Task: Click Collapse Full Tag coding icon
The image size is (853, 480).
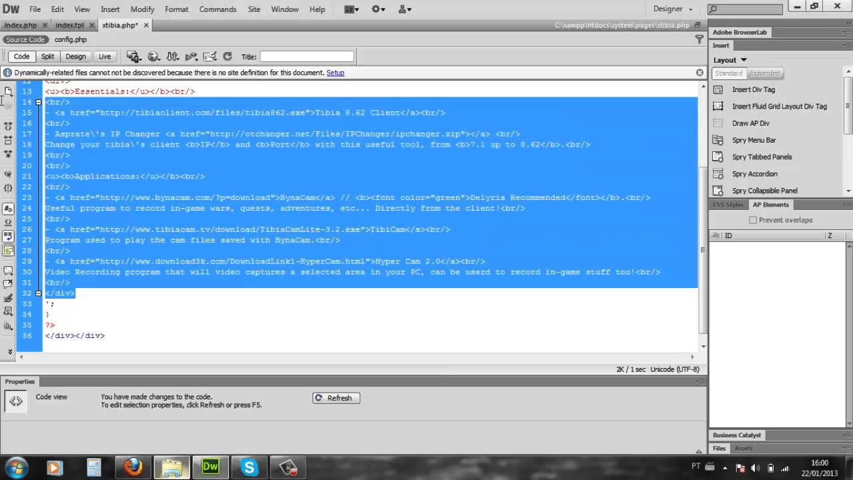Action: coord(8,125)
